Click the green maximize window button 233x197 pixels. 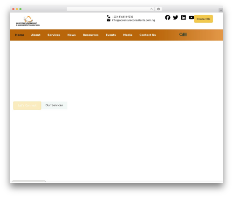tap(21, 9)
